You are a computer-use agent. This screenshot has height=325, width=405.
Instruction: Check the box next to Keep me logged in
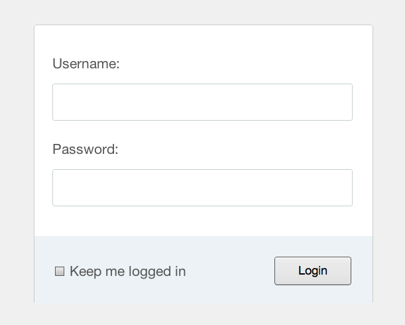60,271
